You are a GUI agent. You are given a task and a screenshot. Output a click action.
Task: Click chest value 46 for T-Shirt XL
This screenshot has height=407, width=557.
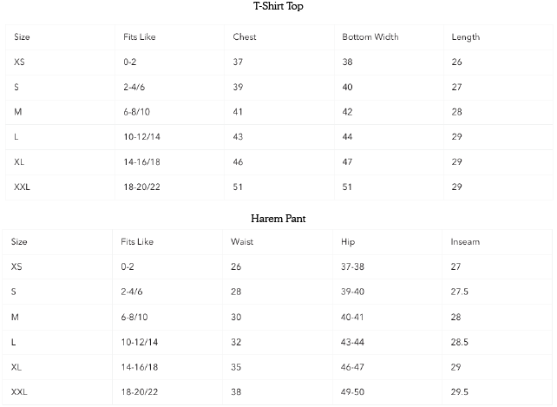tap(239, 162)
